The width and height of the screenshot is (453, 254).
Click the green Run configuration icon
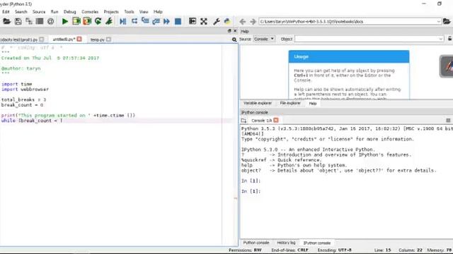click(109, 21)
